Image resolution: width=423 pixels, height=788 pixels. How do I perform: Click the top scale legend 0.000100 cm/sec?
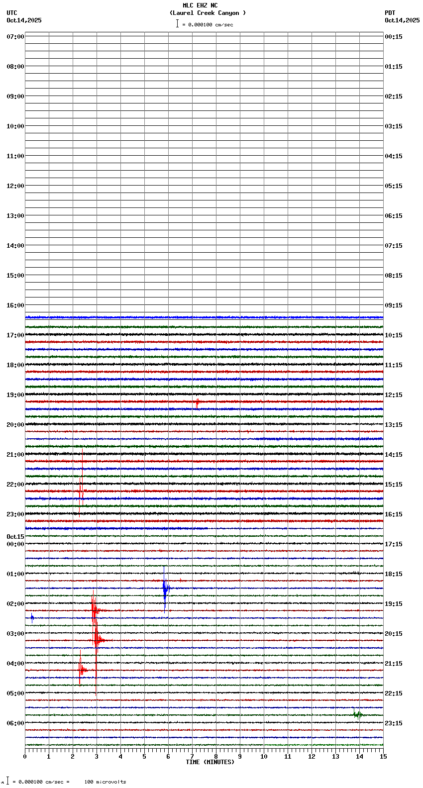pyautogui.click(x=205, y=24)
